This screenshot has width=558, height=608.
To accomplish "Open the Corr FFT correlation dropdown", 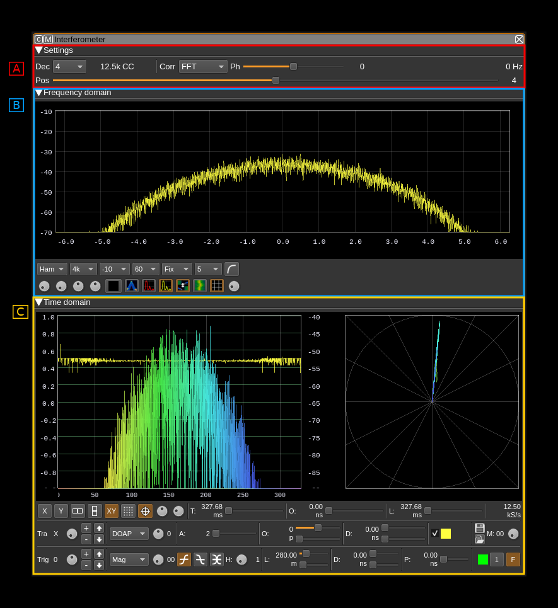I will pyautogui.click(x=203, y=67).
